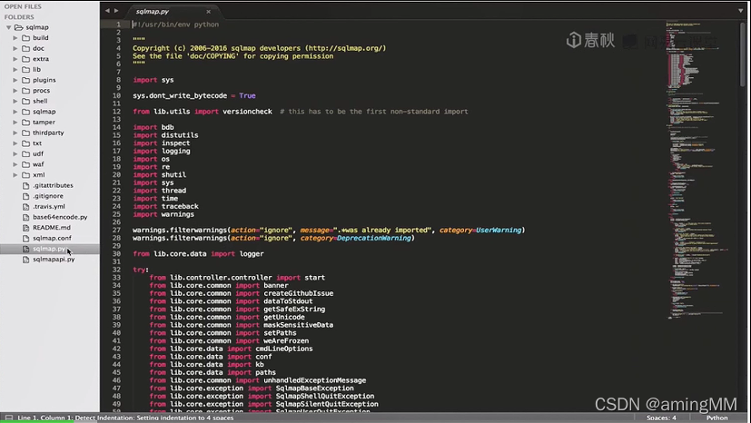
Task: Click the sqlmap subfolder icon
Action: coord(25,112)
